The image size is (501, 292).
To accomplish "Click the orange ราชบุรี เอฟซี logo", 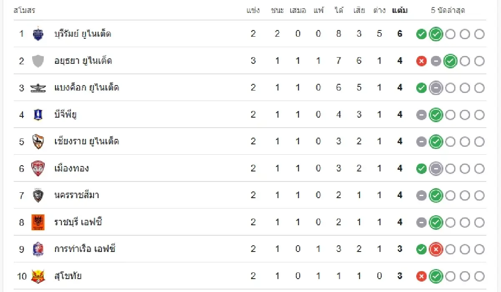I will point(38,222).
